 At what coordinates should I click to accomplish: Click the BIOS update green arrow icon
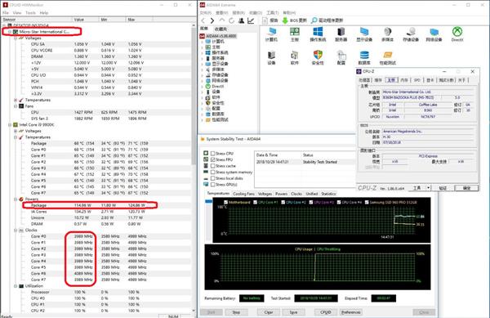tap(285, 20)
